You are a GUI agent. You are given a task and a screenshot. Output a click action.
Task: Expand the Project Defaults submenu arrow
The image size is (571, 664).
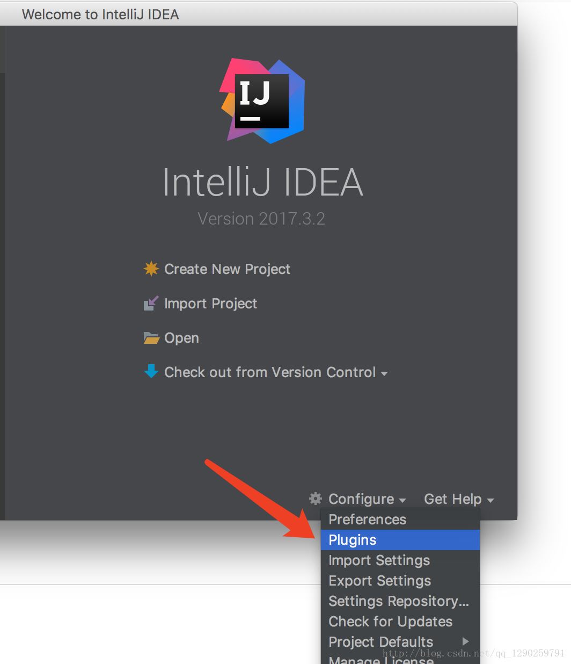[465, 641]
